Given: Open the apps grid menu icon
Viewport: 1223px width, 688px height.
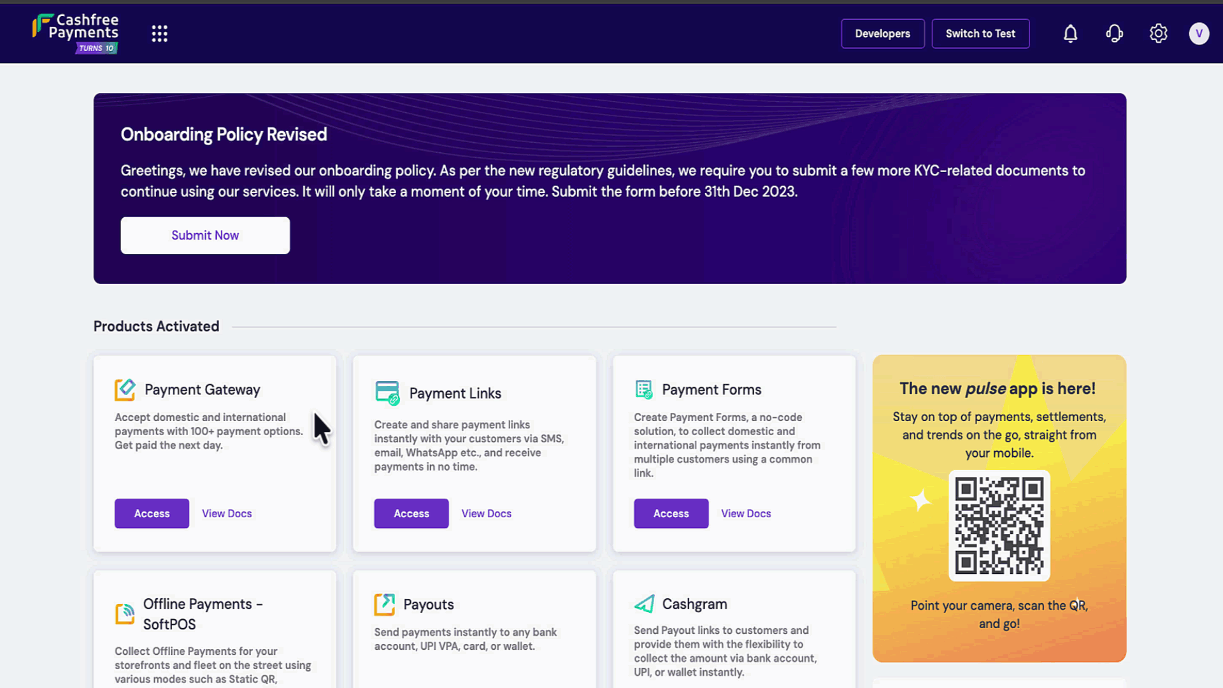Looking at the screenshot, I should pos(159,34).
